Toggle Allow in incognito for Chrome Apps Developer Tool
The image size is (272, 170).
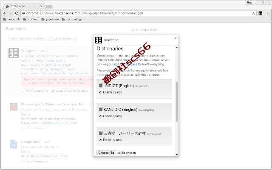(23, 128)
